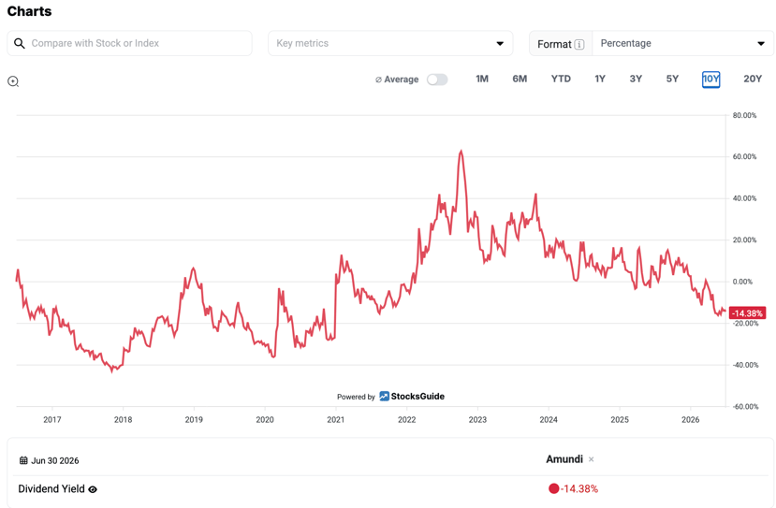This screenshot has width=776, height=508.
Task: Open the Key metrics dropdown
Action: click(x=390, y=44)
